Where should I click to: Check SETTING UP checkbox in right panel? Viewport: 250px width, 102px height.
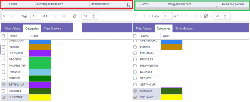(x=135, y=85)
